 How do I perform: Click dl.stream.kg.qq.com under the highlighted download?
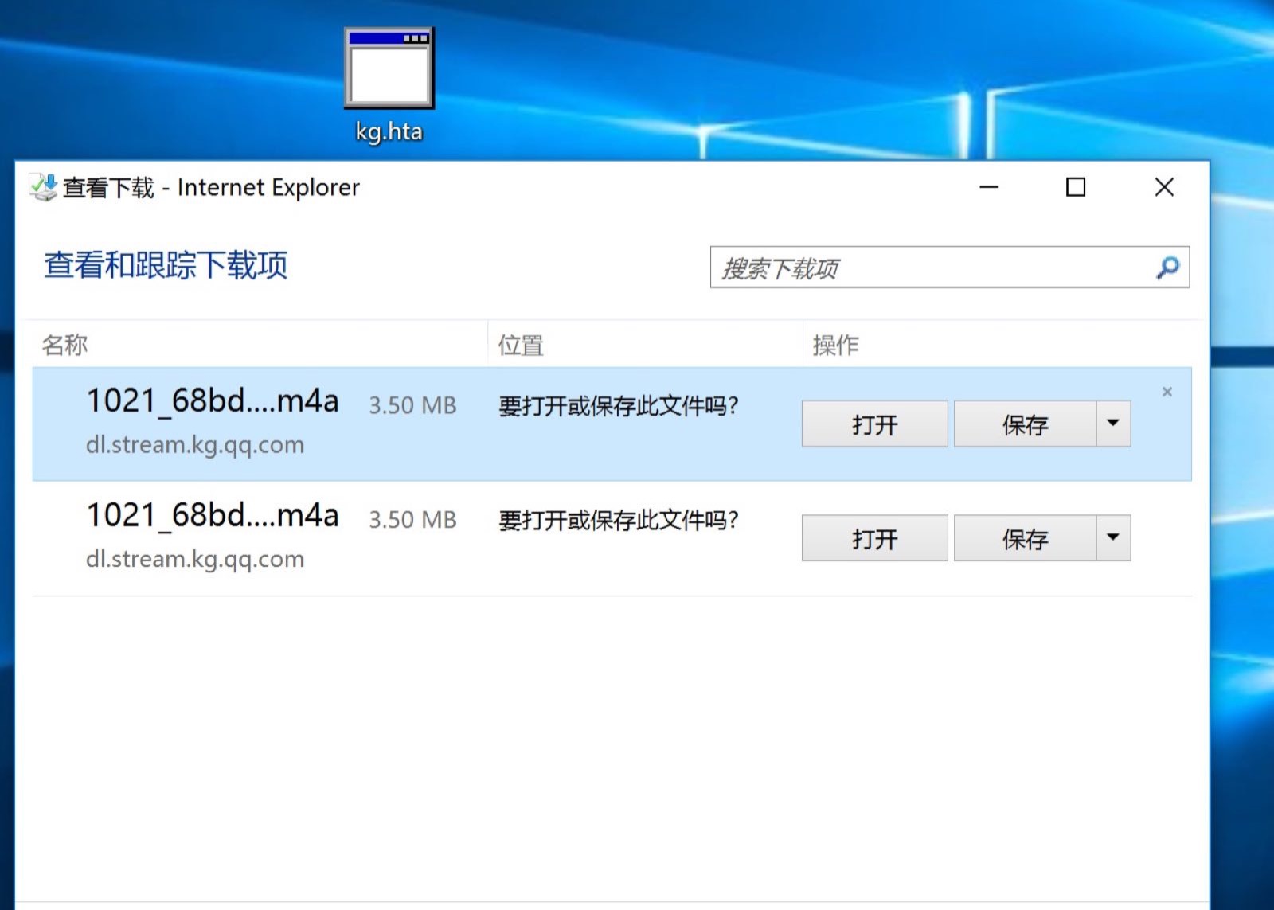(x=195, y=444)
